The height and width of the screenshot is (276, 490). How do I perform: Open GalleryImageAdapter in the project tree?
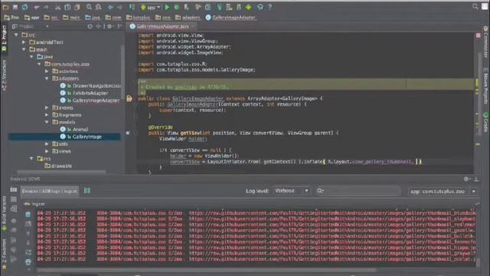(90, 100)
